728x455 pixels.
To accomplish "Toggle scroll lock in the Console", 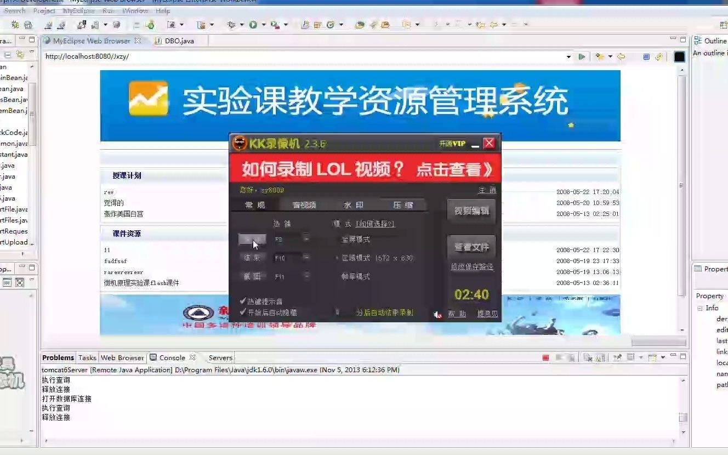I will [x=600, y=357].
